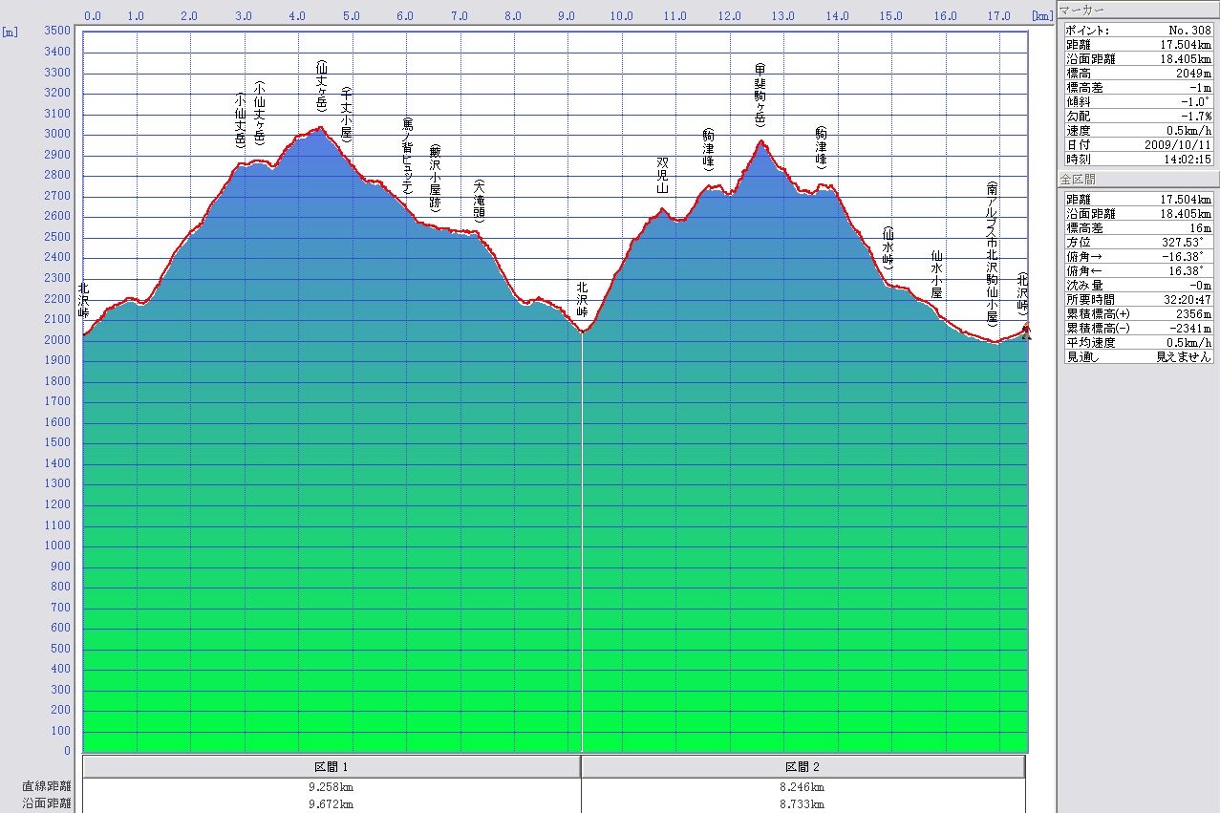Select the 区間 2 section bar
This screenshot has height=813, width=1220.
pos(803,767)
